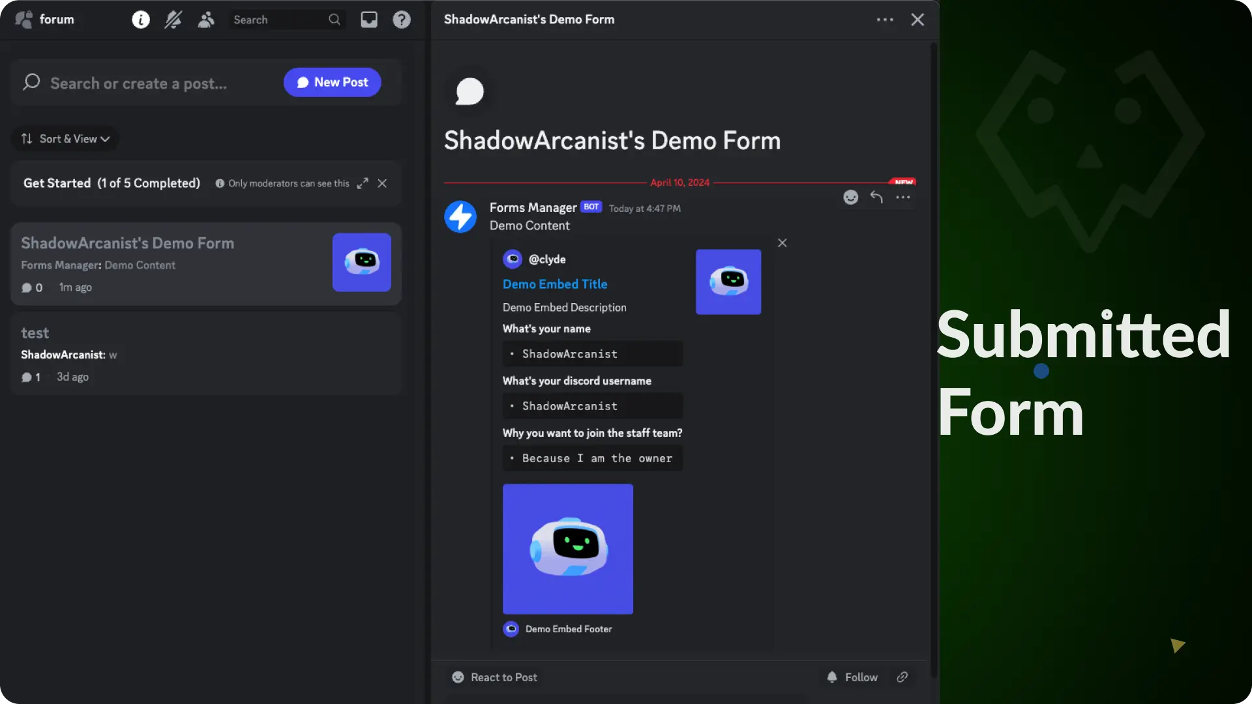This screenshot has height=704, width=1252.
Task: Click the 'What's your discord username' field title
Action: tap(576, 381)
